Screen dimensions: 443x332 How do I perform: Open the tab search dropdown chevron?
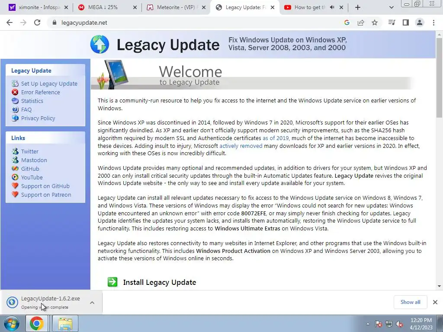coord(391,8)
